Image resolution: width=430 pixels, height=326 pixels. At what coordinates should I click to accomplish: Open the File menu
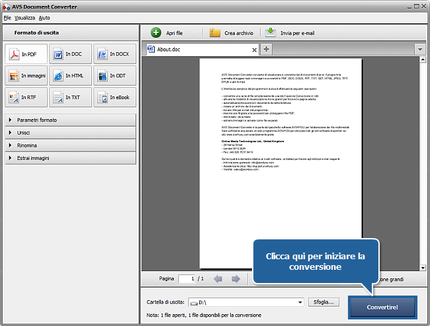[x=7, y=18]
